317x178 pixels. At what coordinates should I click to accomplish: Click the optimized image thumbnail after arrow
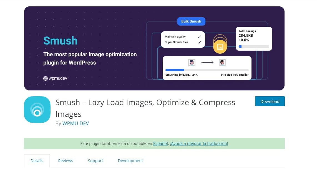[x=222, y=63]
